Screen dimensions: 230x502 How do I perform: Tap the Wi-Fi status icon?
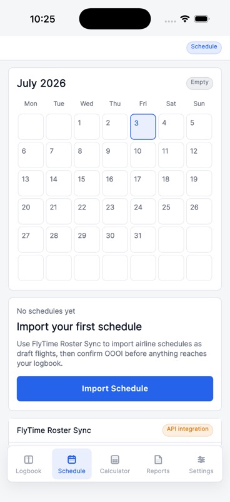(x=185, y=19)
